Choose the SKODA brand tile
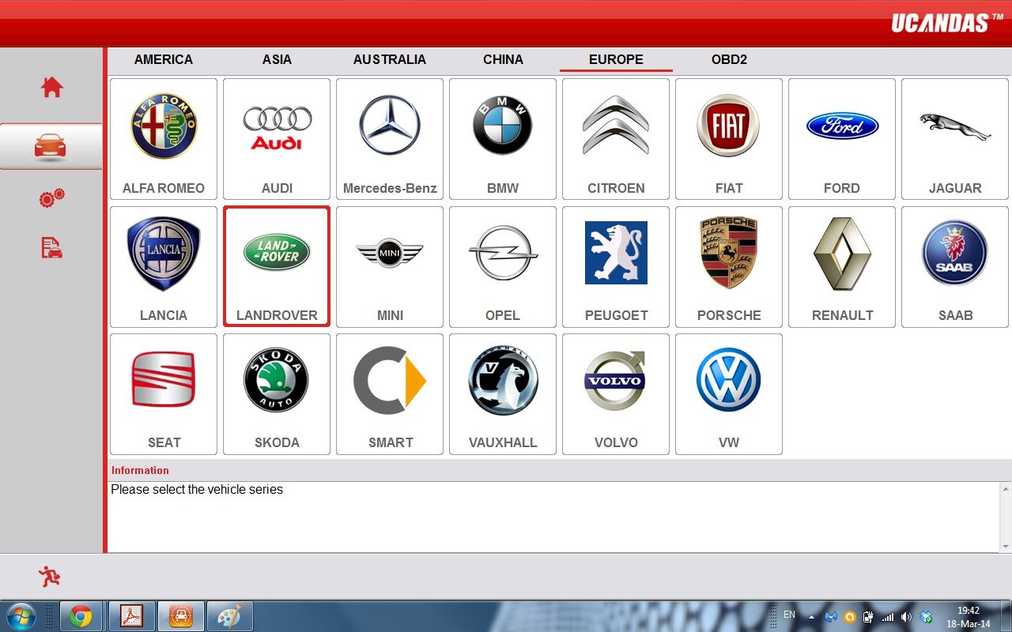 pyautogui.click(x=277, y=394)
